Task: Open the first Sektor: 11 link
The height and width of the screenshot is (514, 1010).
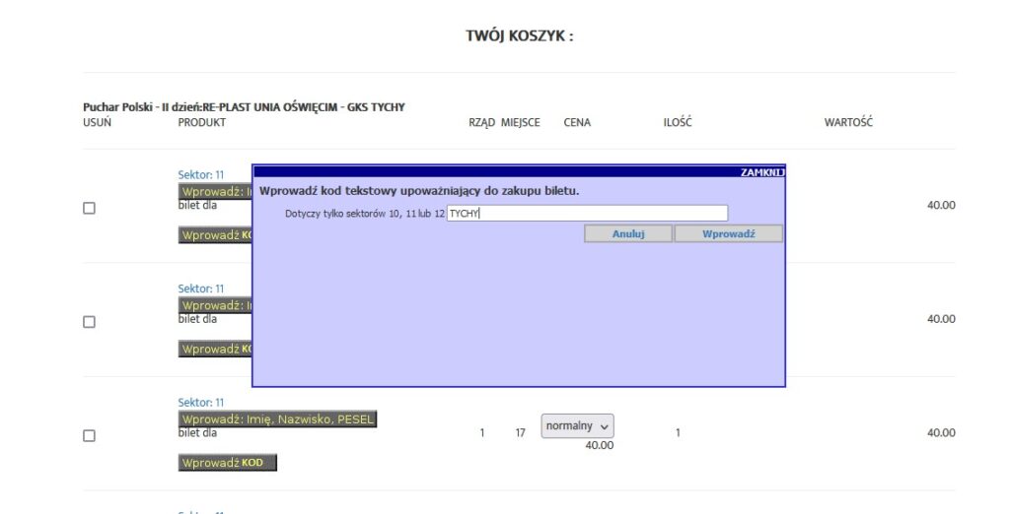Action: pyautogui.click(x=201, y=175)
